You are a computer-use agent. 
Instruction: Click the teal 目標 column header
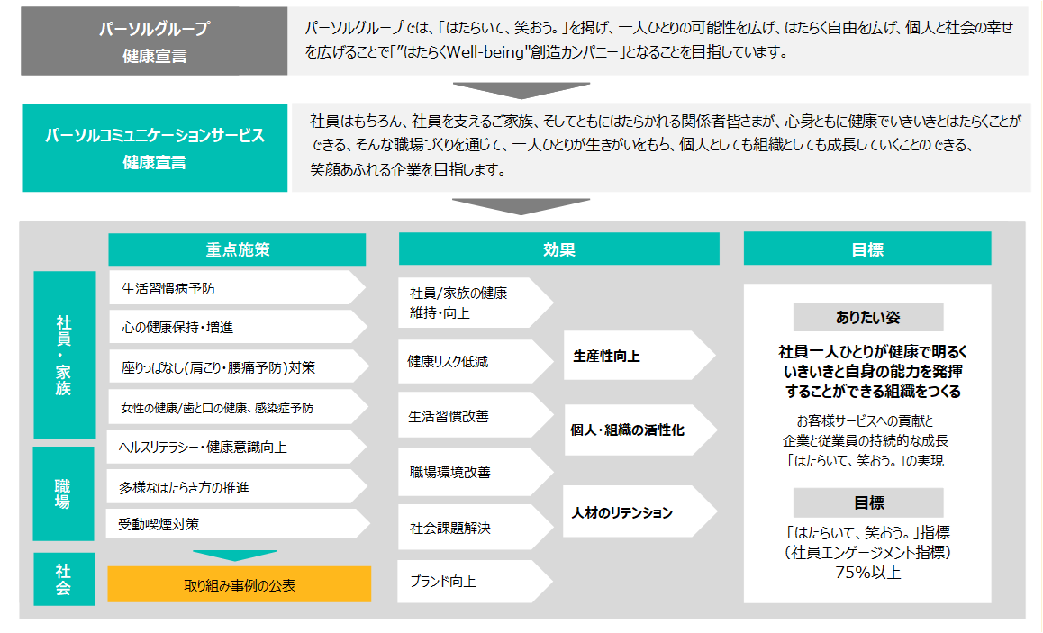(866, 249)
